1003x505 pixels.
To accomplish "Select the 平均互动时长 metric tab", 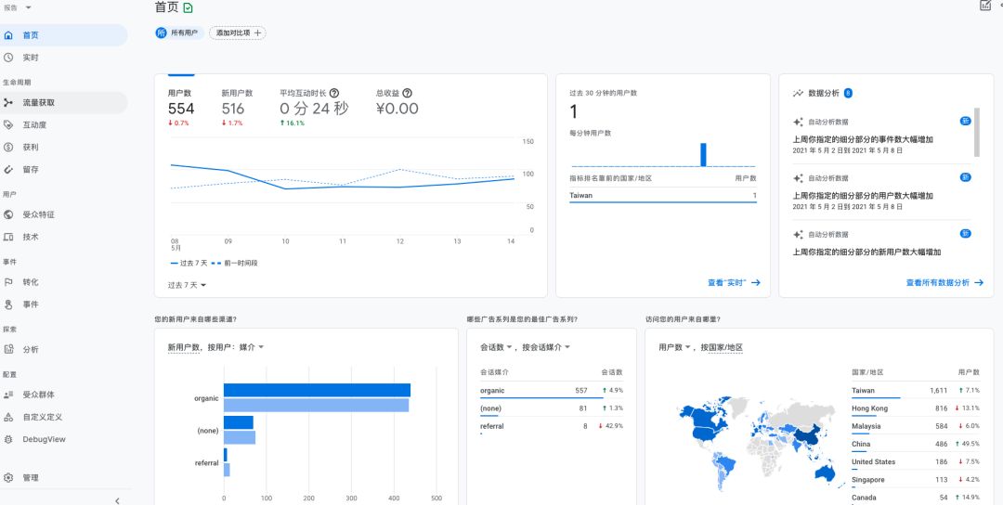I will point(314,107).
